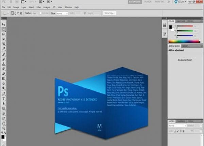Enable the Anti-alias checkbox
The width and height of the screenshot is (204, 146).
pos(40,13)
